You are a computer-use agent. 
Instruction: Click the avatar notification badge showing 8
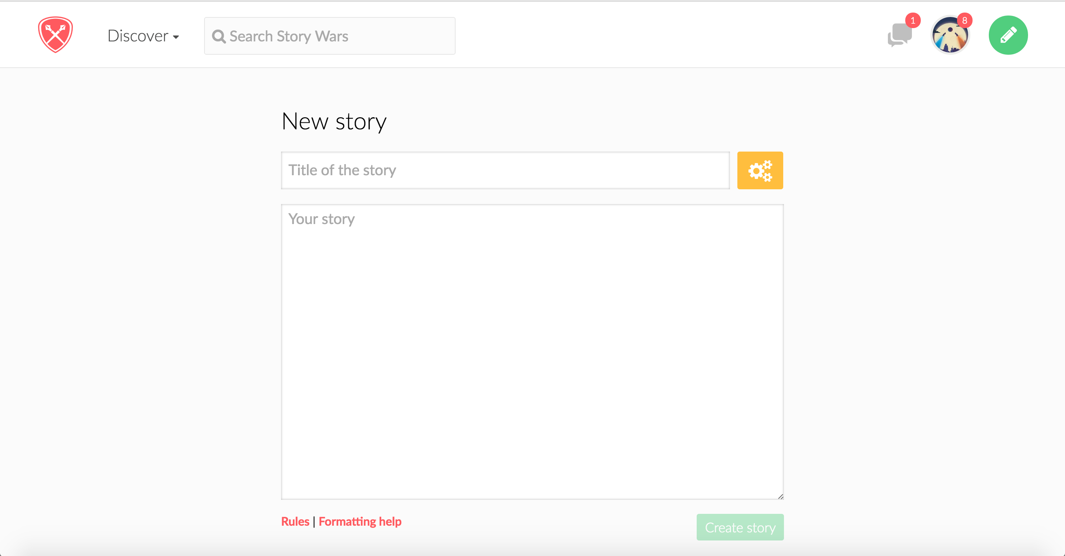coord(964,20)
